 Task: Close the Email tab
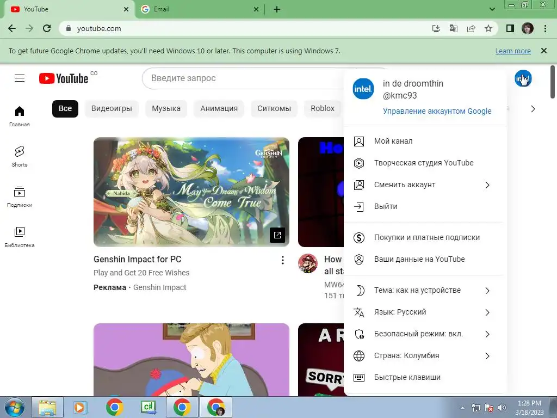pyautogui.click(x=256, y=9)
